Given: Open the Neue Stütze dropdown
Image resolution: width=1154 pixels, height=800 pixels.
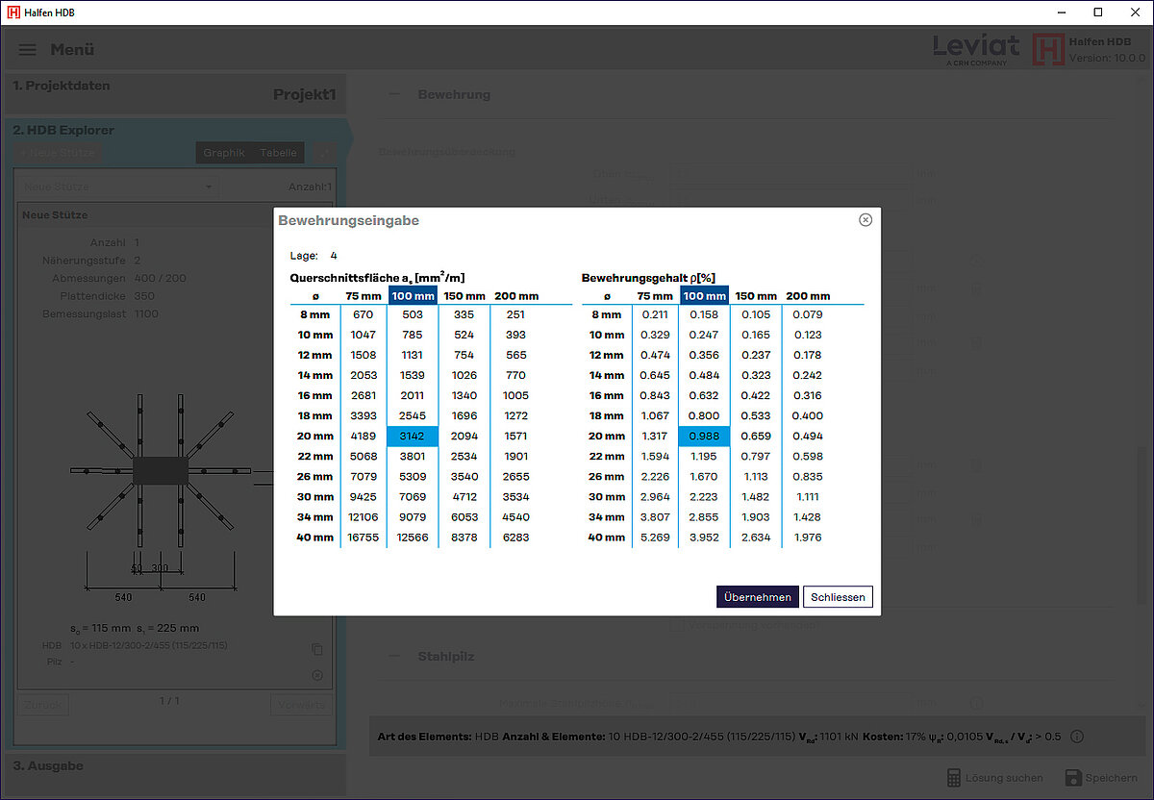Looking at the screenshot, I should pyautogui.click(x=118, y=187).
